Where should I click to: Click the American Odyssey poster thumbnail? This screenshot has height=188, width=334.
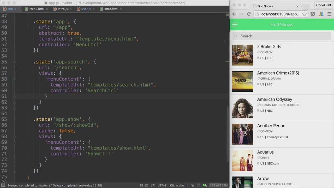(243, 108)
